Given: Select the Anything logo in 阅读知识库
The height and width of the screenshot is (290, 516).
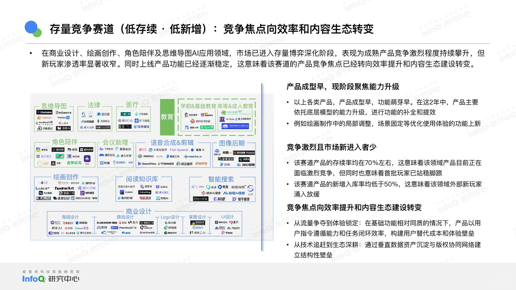Looking at the screenshot, I should click(x=145, y=192).
